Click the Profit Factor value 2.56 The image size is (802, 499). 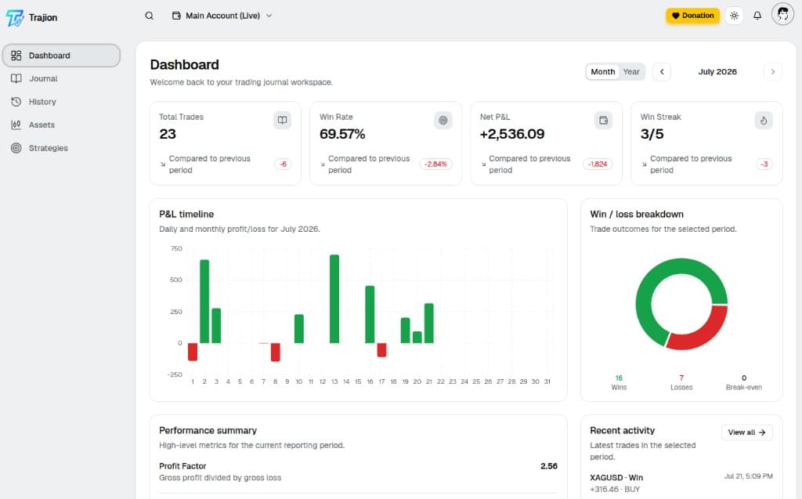coord(549,466)
